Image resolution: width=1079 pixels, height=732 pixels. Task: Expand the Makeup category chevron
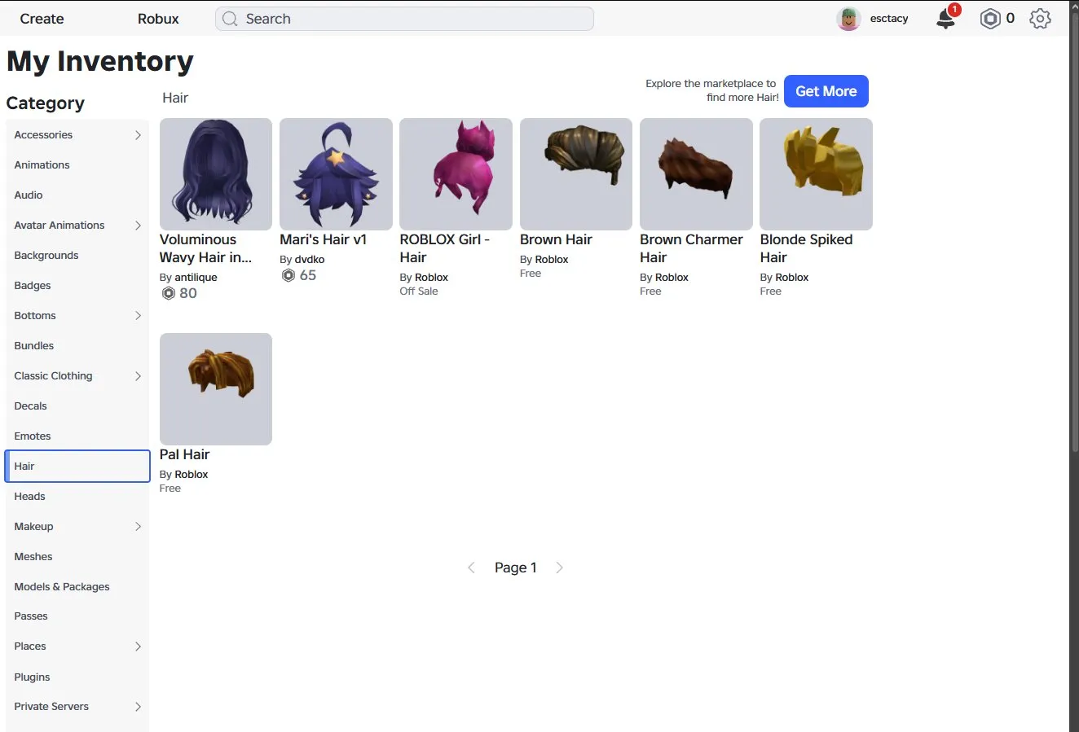pyautogui.click(x=138, y=527)
